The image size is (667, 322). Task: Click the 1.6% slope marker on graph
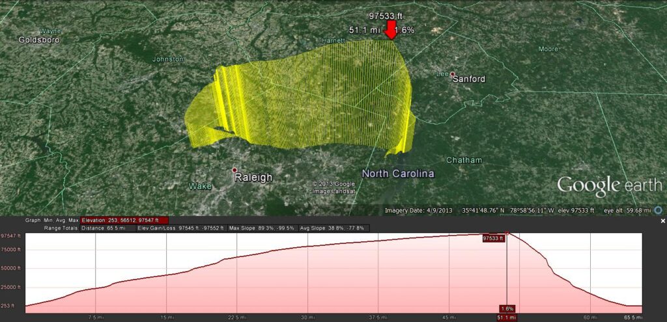507,308
